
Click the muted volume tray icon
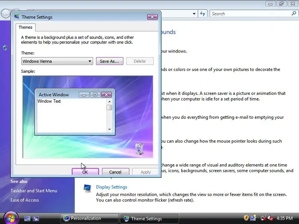click(x=270, y=218)
